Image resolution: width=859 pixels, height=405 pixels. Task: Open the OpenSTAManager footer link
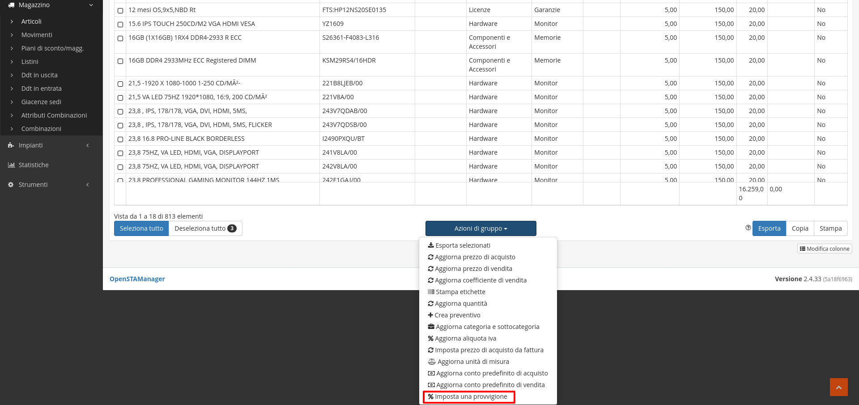click(x=137, y=279)
